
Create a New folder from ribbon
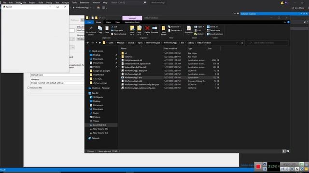click(164, 30)
